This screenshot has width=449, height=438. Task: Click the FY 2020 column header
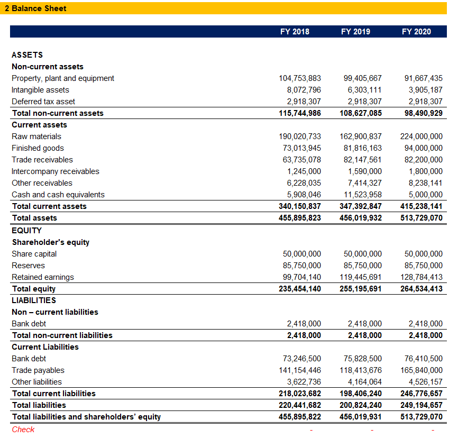(x=416, y=31)
